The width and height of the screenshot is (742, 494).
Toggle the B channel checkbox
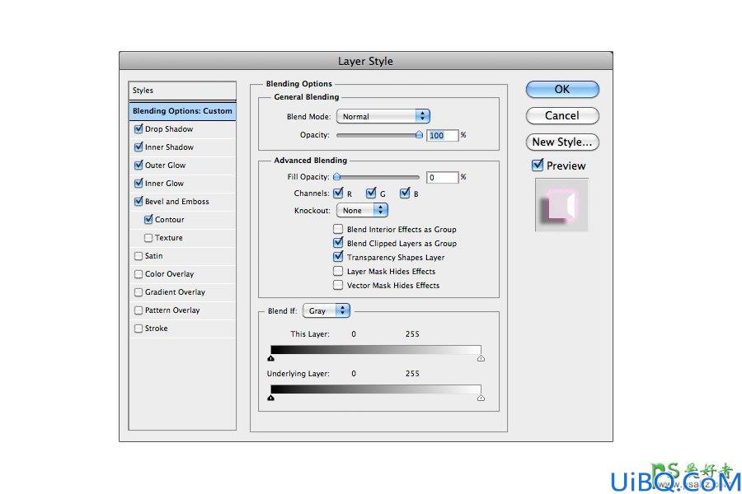click(405, 193)
